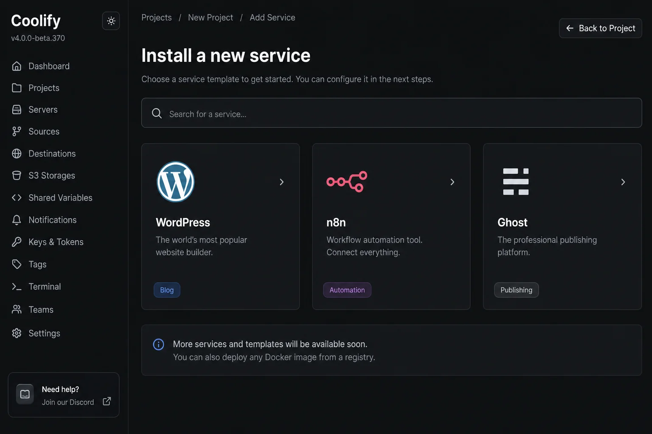Image resolution: width=652 pixels, height=434 pixels.
Task: Expand WordPress card chevron
Action: [281, 182]
